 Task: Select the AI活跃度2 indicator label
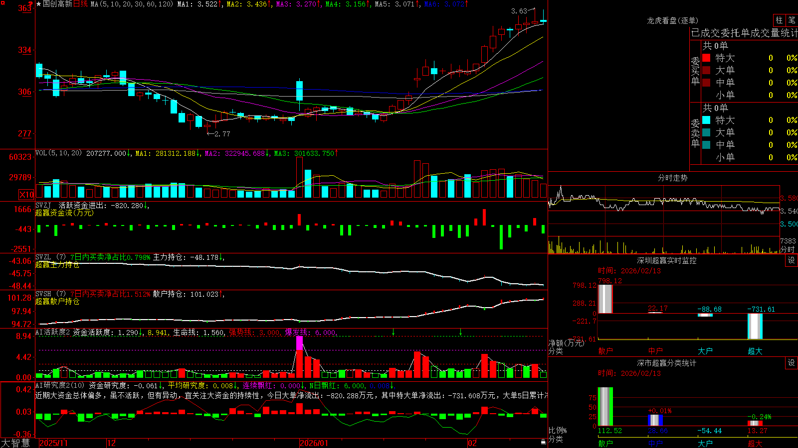(x=52, y=332)
